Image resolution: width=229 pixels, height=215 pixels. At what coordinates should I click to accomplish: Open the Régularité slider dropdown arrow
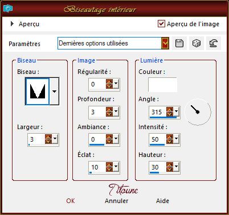coord(116,84)
